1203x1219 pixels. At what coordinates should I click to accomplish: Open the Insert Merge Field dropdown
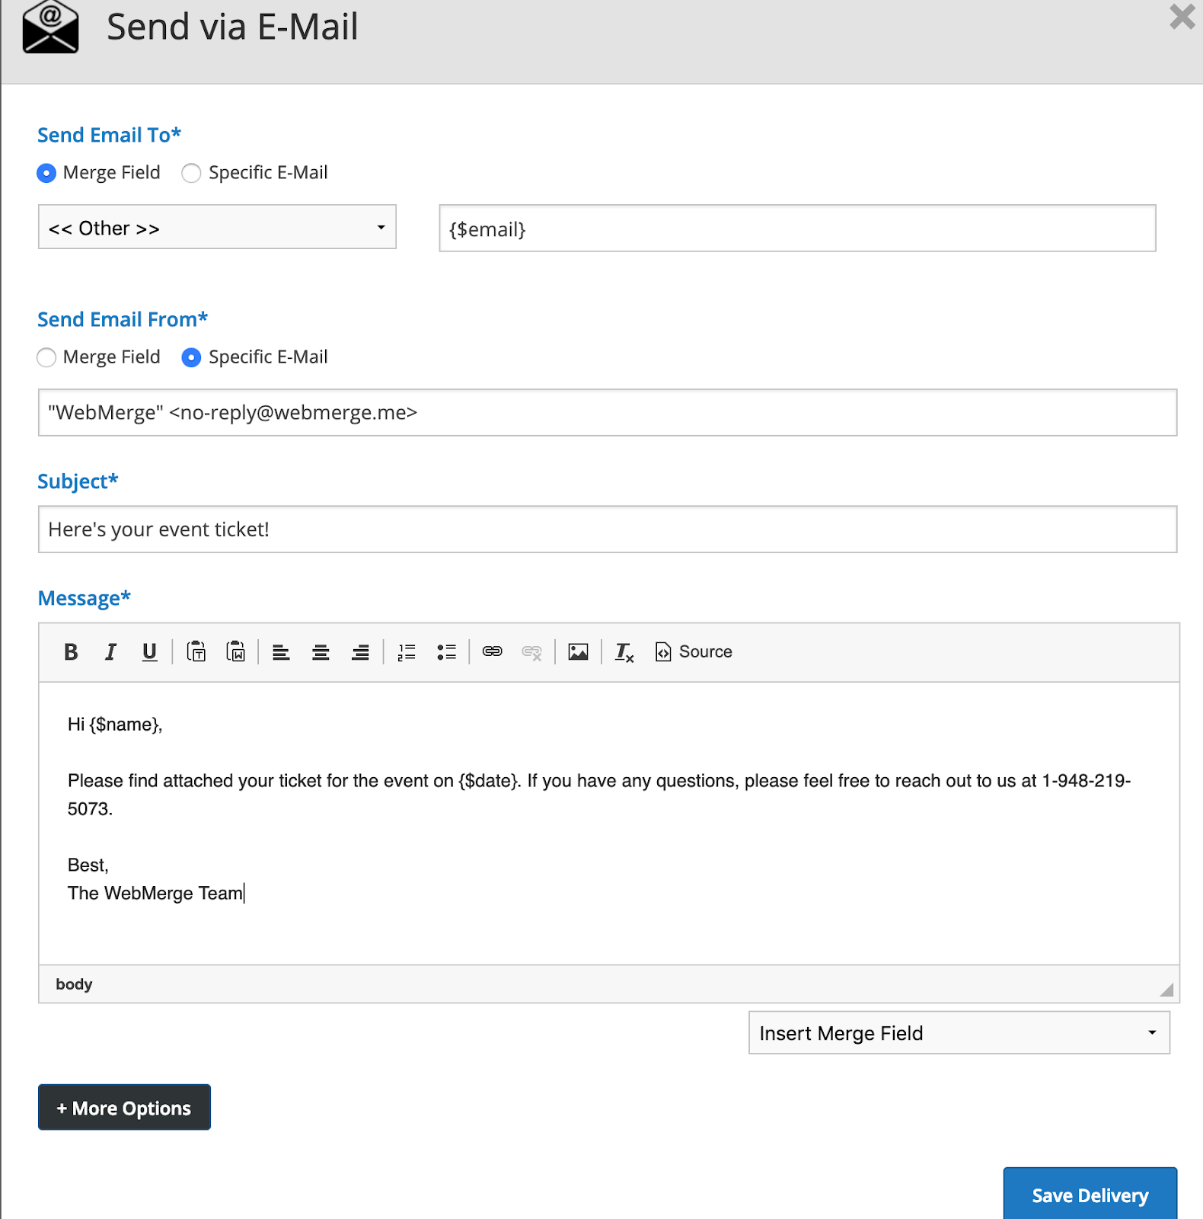pyautogui.click(x=959, y=1033)
